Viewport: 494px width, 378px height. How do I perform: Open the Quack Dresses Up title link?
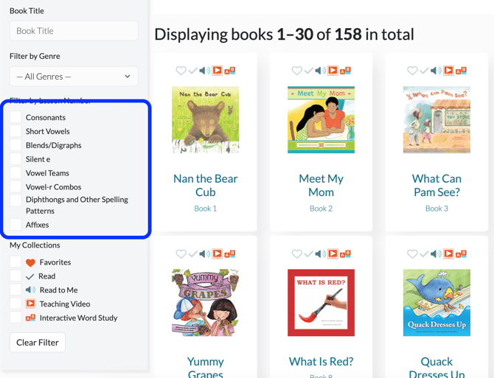(436, 367)
